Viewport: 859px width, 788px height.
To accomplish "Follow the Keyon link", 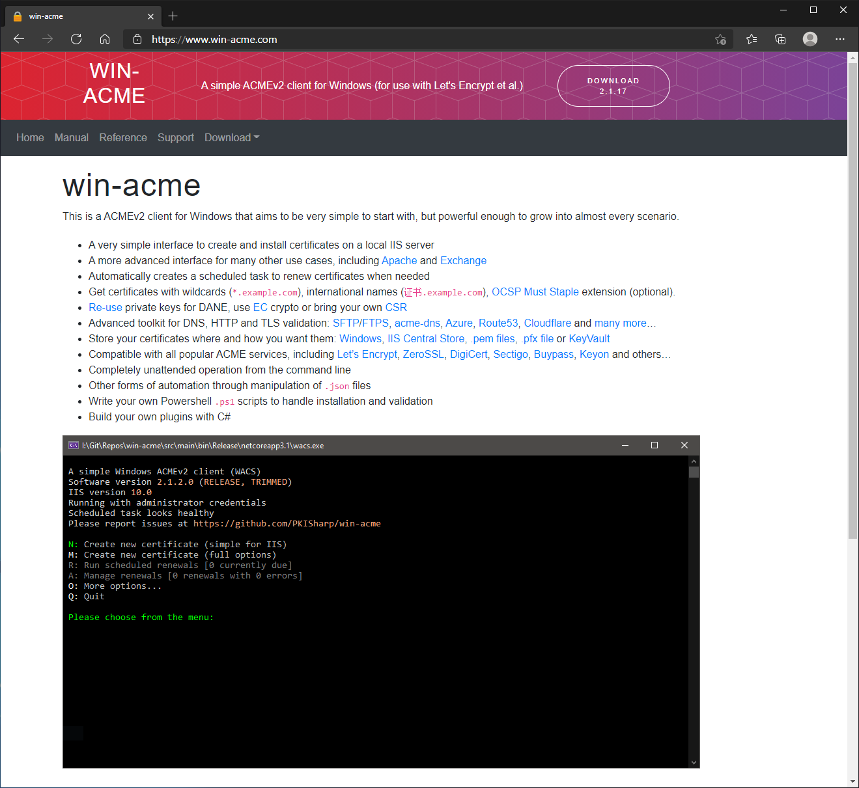I will coord(595,354).
